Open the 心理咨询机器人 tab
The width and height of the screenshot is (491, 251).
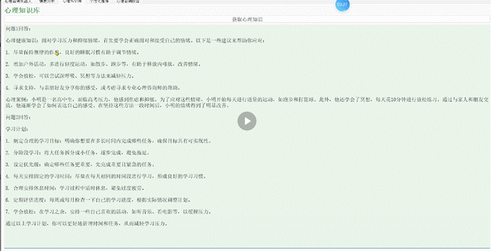(18, 1)
